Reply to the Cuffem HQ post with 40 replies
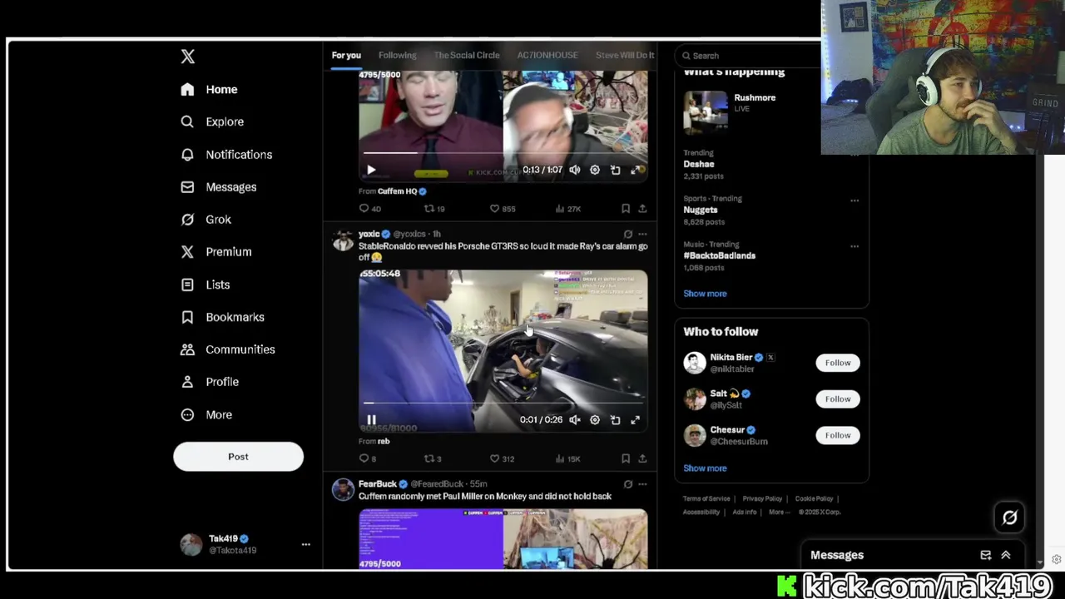This screenshot has width=1065, height=599. click(x=370, y=209)
